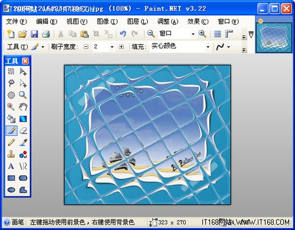Select the Gradient tool
Image resolution: width=295 pixels, height=230 pixels.
point(23,119)
